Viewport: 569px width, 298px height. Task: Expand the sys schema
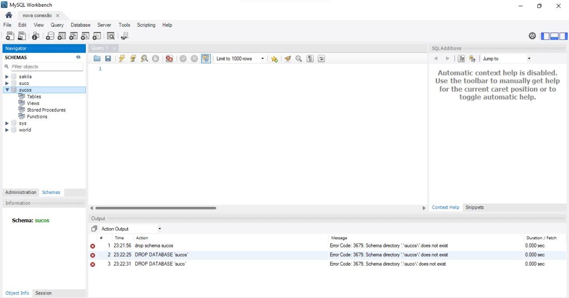point(7,123)
